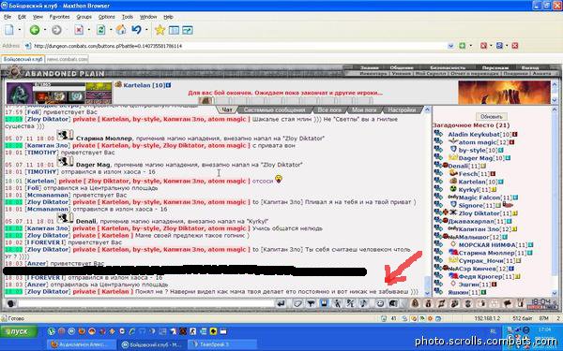Open dropdown arrow beside the Undo icon
This screenshot has width=563, height=351.
[146, 30]
